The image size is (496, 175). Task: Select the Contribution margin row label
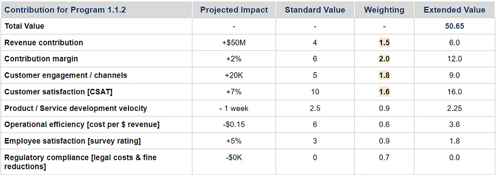click(41, 59)
